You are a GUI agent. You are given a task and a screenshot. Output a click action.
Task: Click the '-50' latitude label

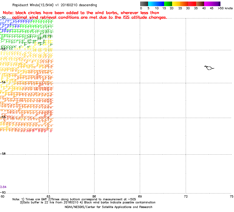[3, 18]
